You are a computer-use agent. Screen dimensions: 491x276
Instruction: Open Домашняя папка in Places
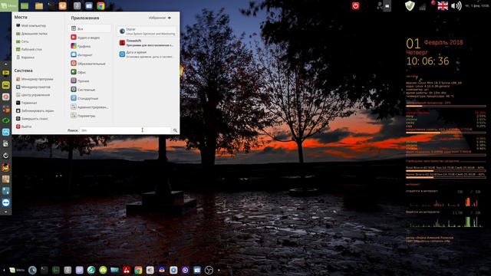coord(31,34)
